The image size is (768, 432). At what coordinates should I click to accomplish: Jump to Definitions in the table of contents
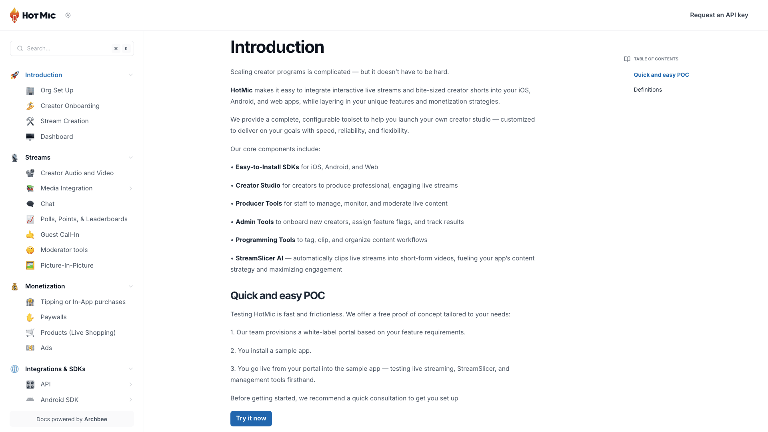point(648,89)
